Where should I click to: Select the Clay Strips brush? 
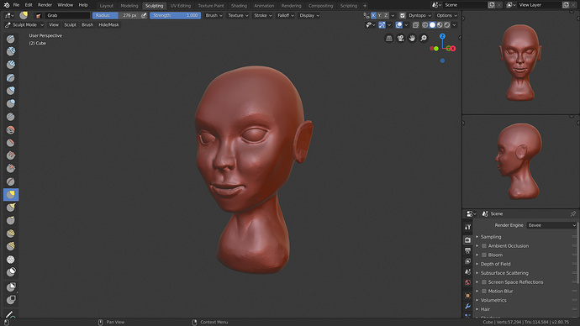pos(11,65)
